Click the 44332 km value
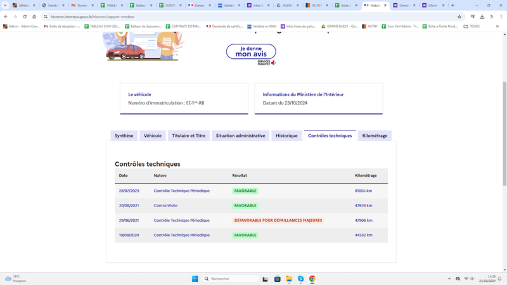This screenshot has width=507, height=285. 364,235
